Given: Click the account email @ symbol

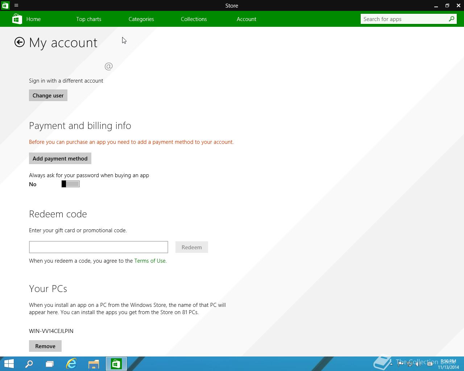Looking at the screenshot, I should pyautogui.click(x=109, y=66).
